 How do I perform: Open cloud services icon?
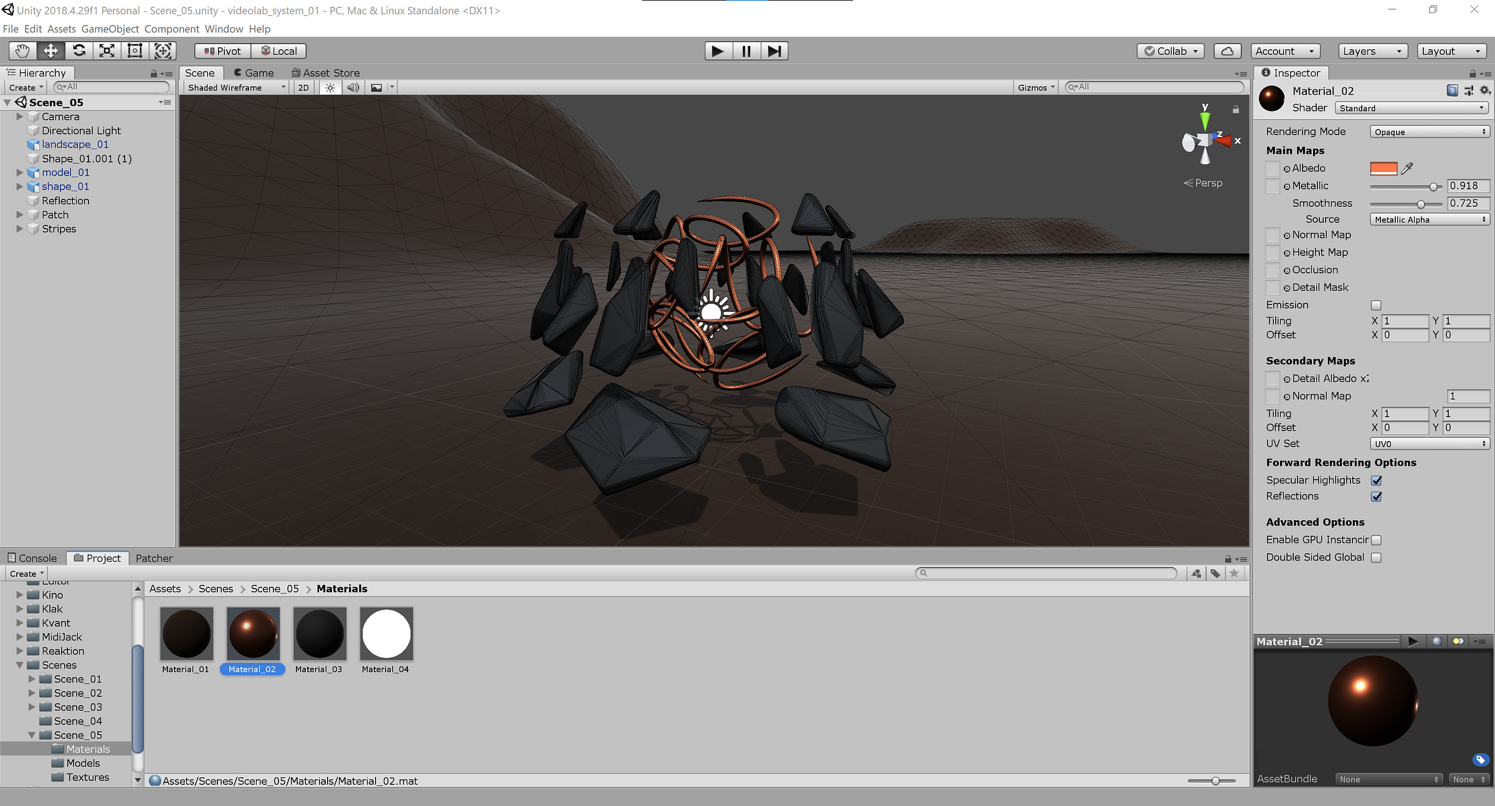(x=1227, y=51)
